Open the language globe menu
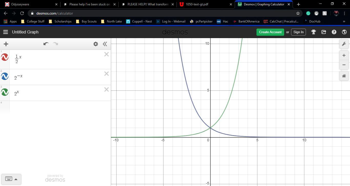Viewport: 350px width, 186px height. point(344,32)
